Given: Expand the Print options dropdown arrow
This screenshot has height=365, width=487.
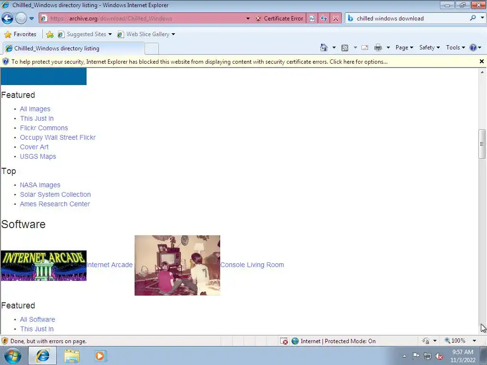Looking at the screenshot, I should 388,48.
